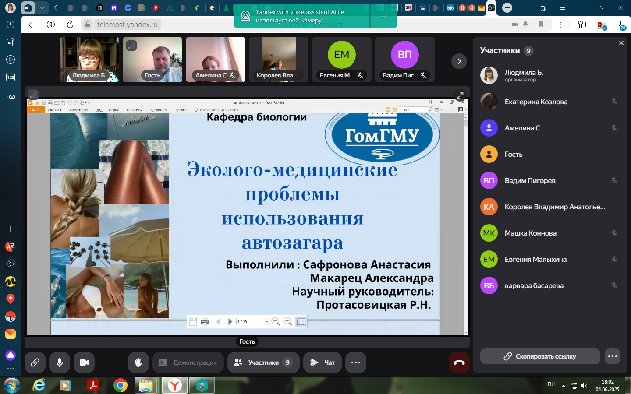Toggle mic icon for Екатерина Козлова

614,102
